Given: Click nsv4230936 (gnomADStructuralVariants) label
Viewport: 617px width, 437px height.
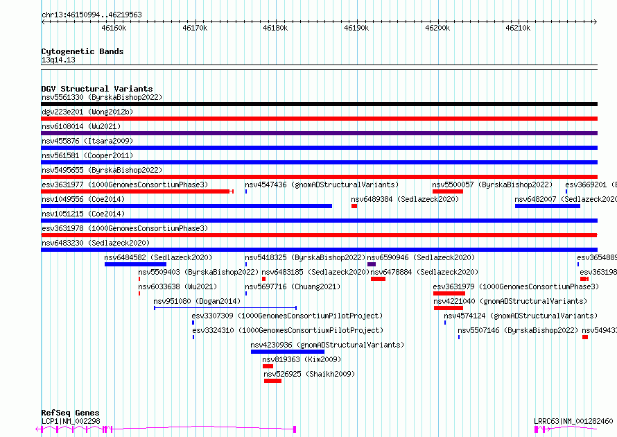Looking at the screenshot, I should 327,345.
